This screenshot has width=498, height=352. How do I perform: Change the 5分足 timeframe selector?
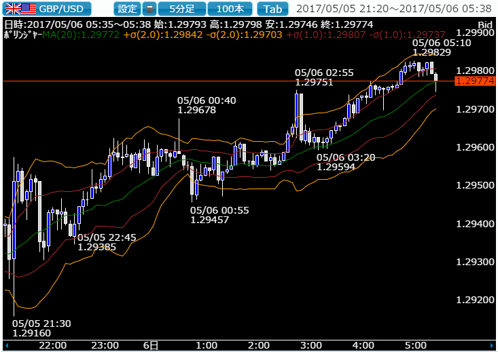[x=182, y=9]
